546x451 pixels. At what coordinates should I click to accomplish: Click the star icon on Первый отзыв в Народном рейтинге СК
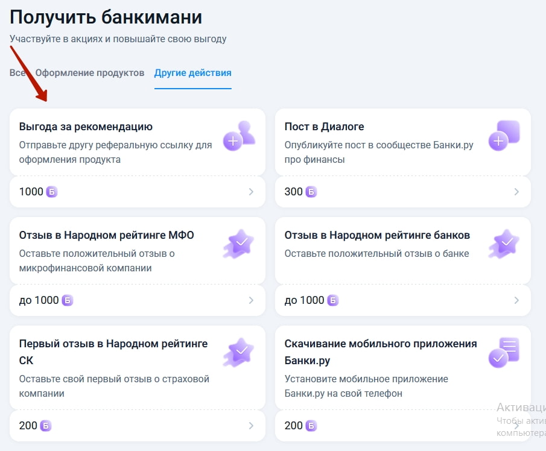coord(239,353)
